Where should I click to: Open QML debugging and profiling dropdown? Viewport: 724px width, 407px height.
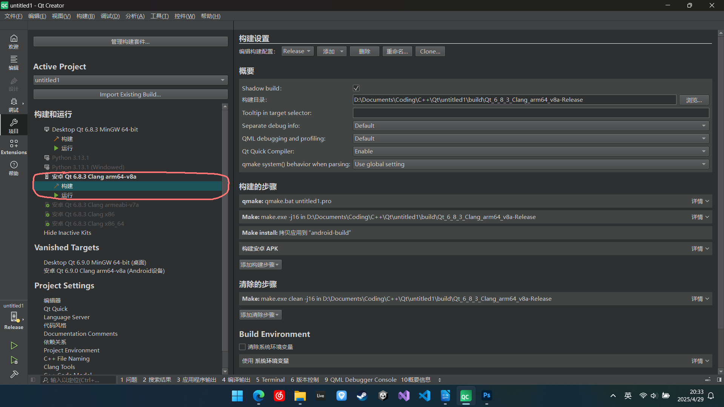531,138
